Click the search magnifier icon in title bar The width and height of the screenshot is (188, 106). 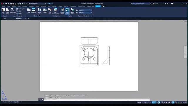(x=151, y=4)
